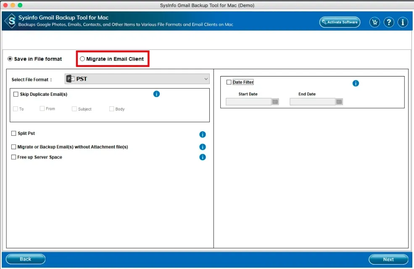Click the Select File Format label
The height and width of the screenshot is (269, 414).
(x=32, y=79)
